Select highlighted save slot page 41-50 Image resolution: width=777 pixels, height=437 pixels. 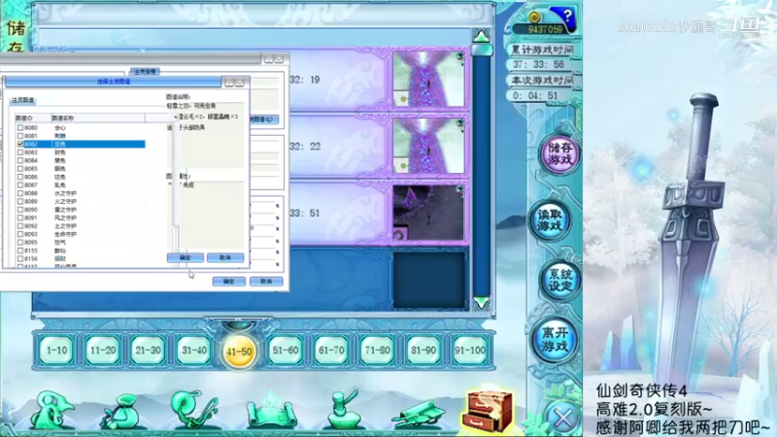(x=239, y=352)
